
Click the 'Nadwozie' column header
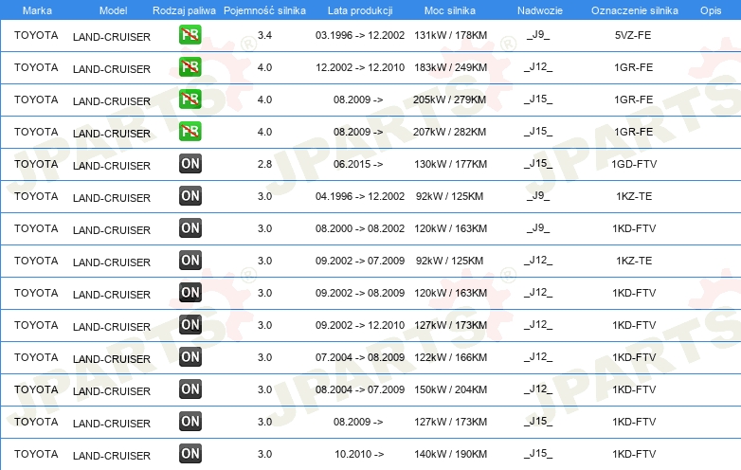click(x=538, y=9)
